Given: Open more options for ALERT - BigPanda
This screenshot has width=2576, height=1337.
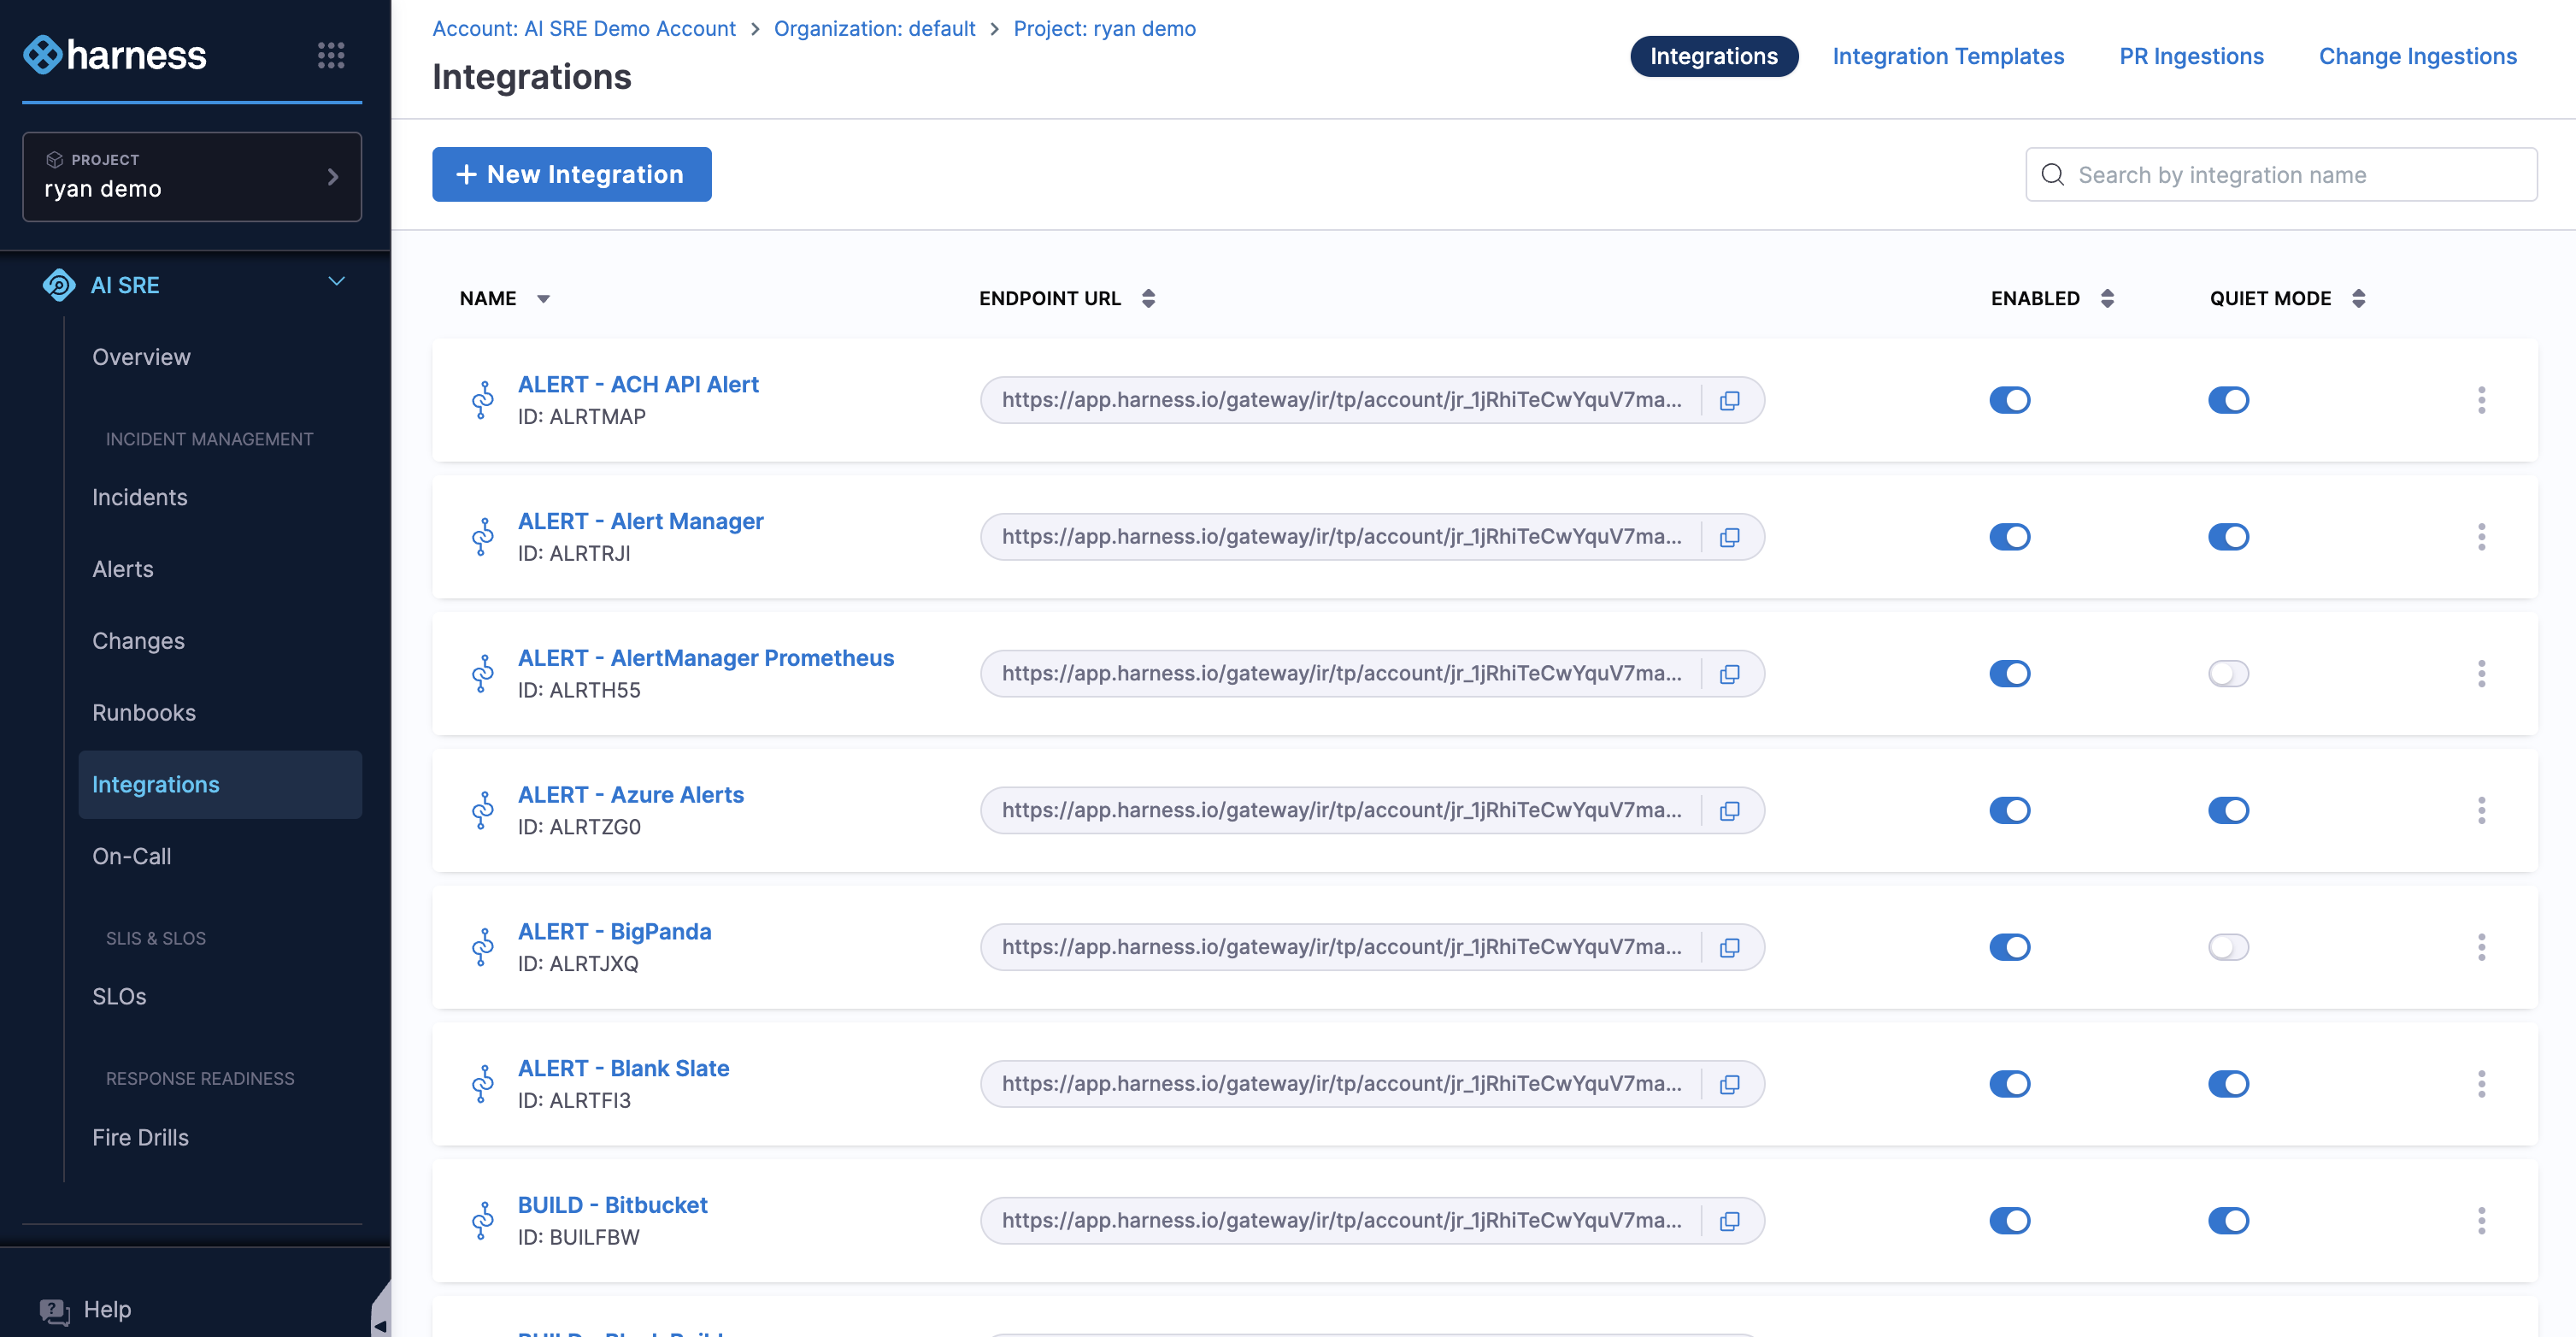Looking at the screenshot, I should coord(2481,947).
